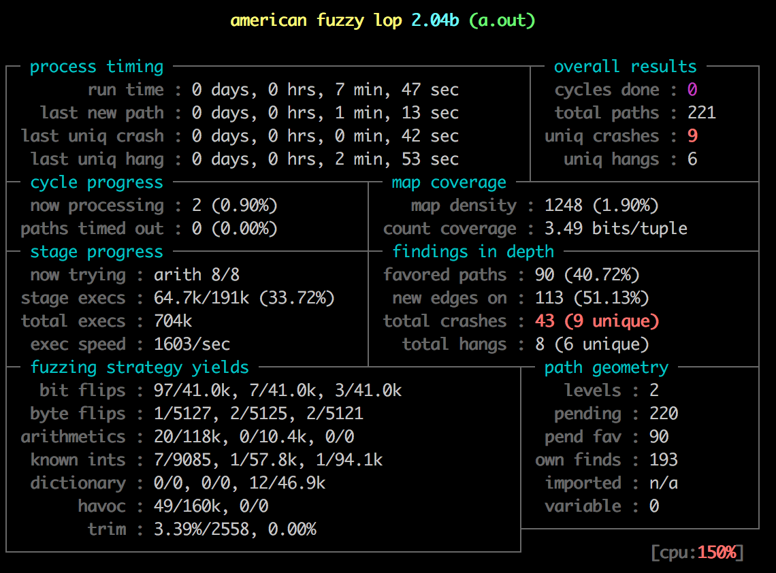Viewport: 776px width, 573px height.
Task: Click the own finds value '193'
Action: coord(663,460)
